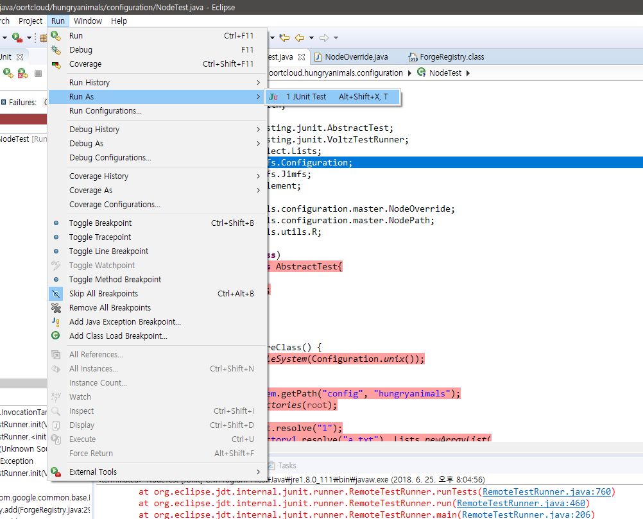Screen dimensions: 643x519
Task: Click the hungryanimals.configuration package breadcrumb
Action: (x=336, y=73)
